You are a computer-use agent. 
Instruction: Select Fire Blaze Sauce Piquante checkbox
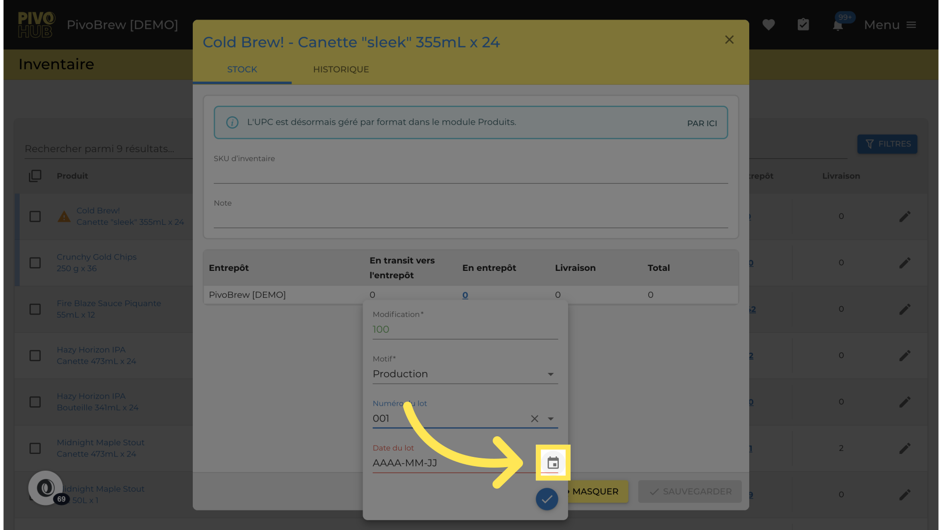coord(35,309)
